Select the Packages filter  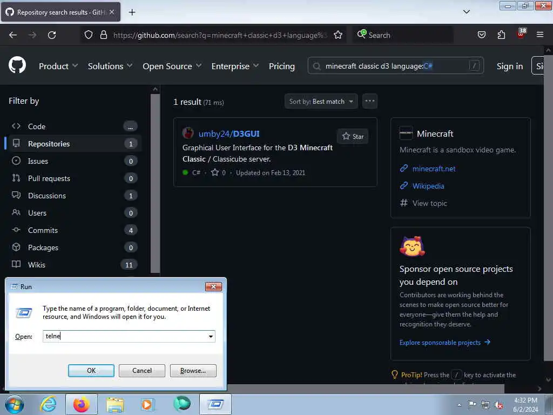[73, 247]
